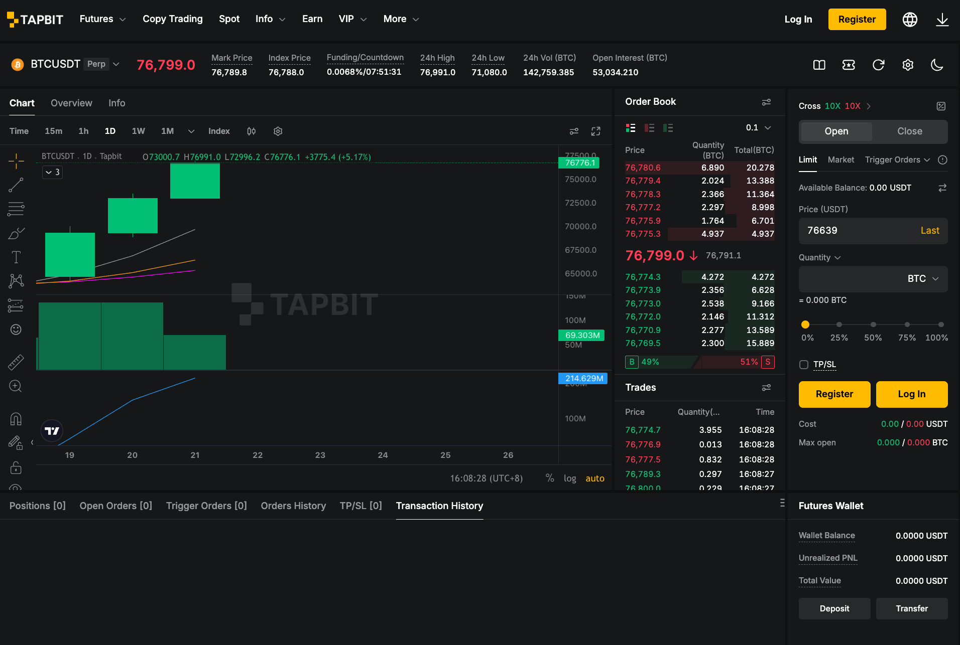Enable the TP/SL checkbox
960x645 pixels.
pos(804,365)
